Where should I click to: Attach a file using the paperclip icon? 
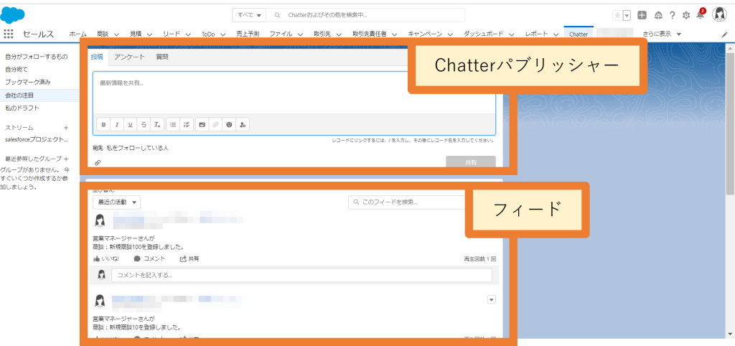pos(98,163)
